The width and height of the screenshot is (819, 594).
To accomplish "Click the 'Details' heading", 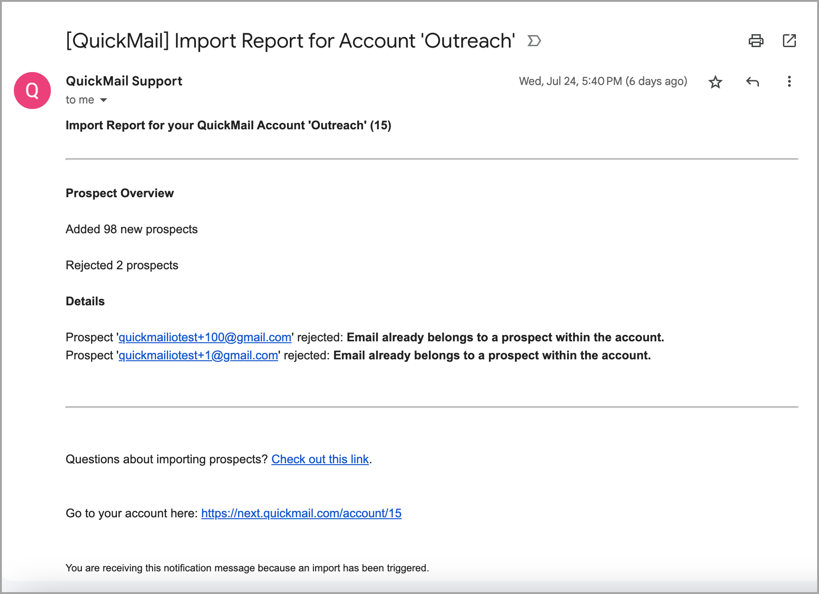I will 85,302.
